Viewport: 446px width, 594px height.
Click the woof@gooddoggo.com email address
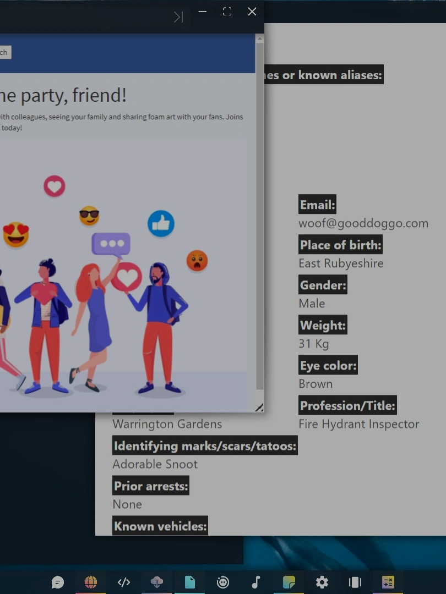pyautogui.click(x=363, y=223)
